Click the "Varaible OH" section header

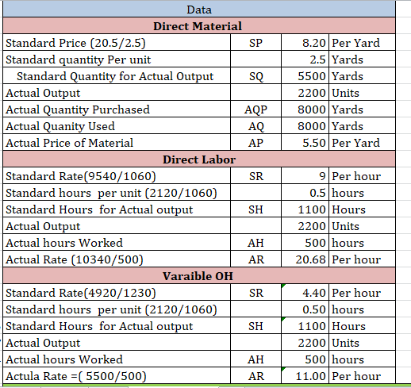(199, 276)
